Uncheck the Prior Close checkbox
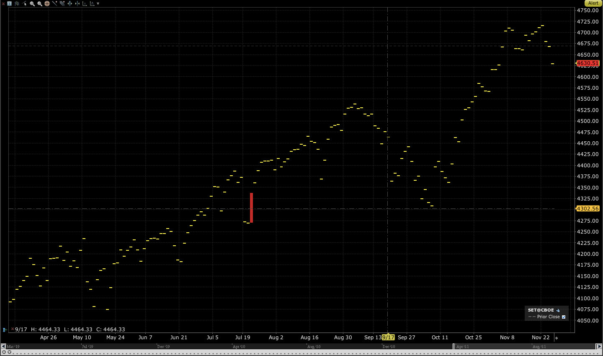The image size is (603, 356). point(564,317)
